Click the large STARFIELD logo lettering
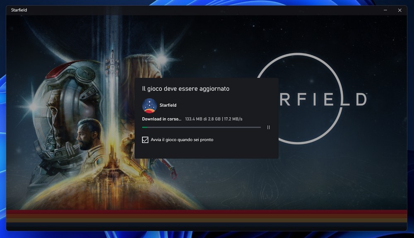This screenshot has width=414, height=238. click(x=323, y=100)
